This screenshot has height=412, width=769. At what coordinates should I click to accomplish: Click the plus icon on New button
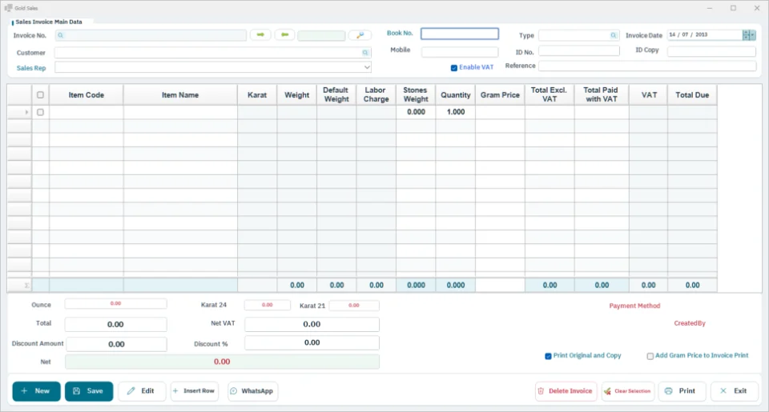24,391
